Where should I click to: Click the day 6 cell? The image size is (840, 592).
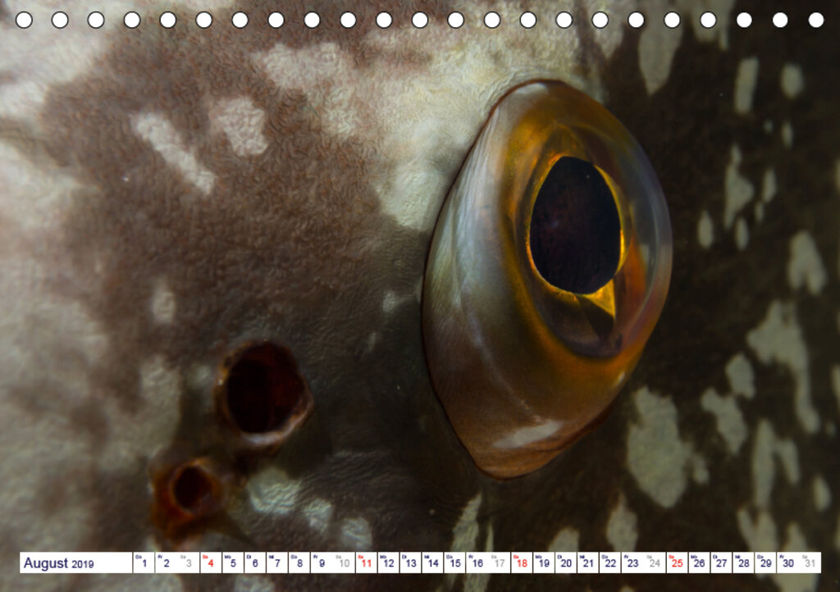pos(255,562)
